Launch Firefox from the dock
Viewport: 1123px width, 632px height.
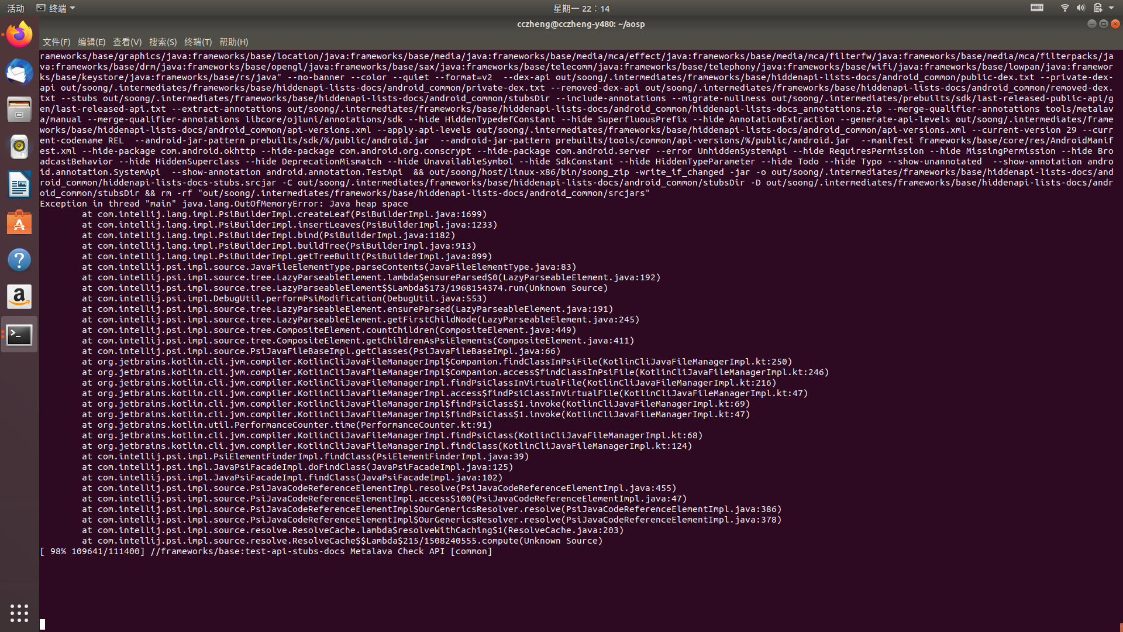pyautogui.click(x=19, y=34)
